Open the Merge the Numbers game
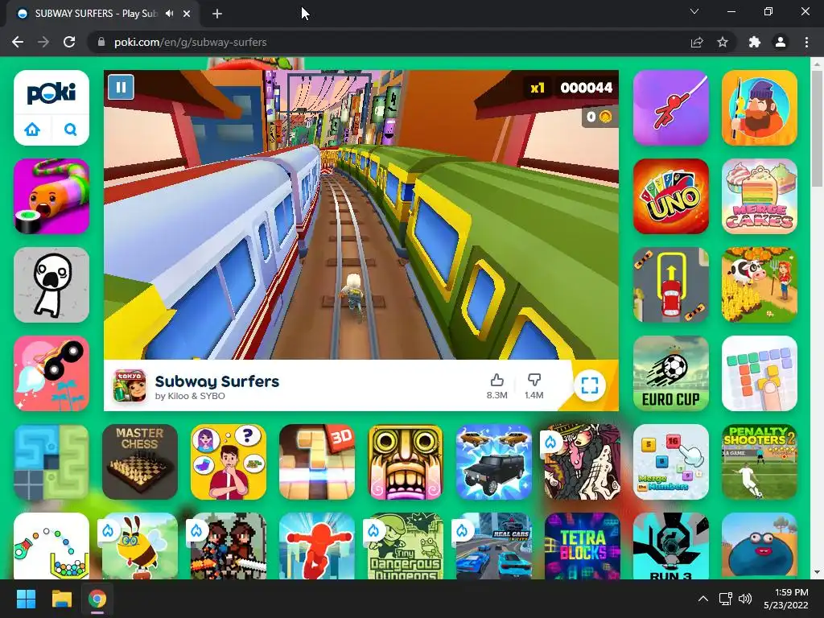 click(671, 462)
